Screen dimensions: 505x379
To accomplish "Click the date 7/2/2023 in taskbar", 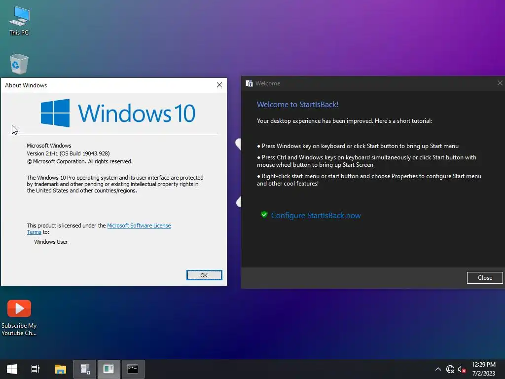I will (x=484, y=374).
